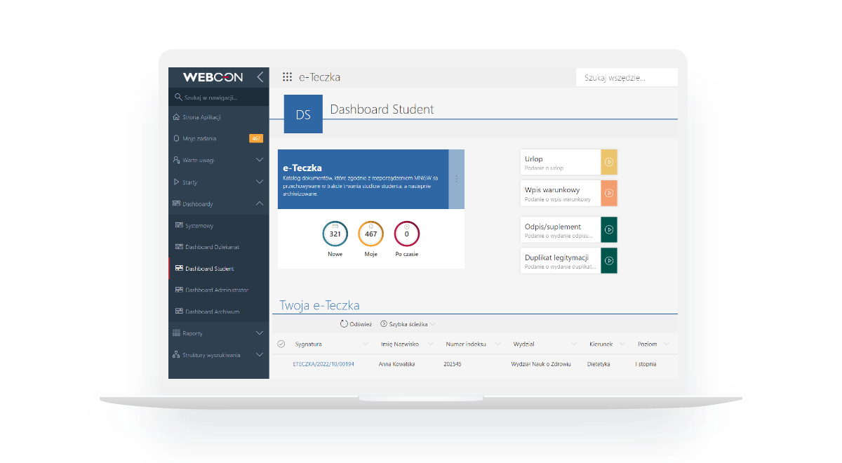Click the Wpis warunkowy start play icon
The width and height of the screenshot is (842, 463).
(x=609, y=193)
